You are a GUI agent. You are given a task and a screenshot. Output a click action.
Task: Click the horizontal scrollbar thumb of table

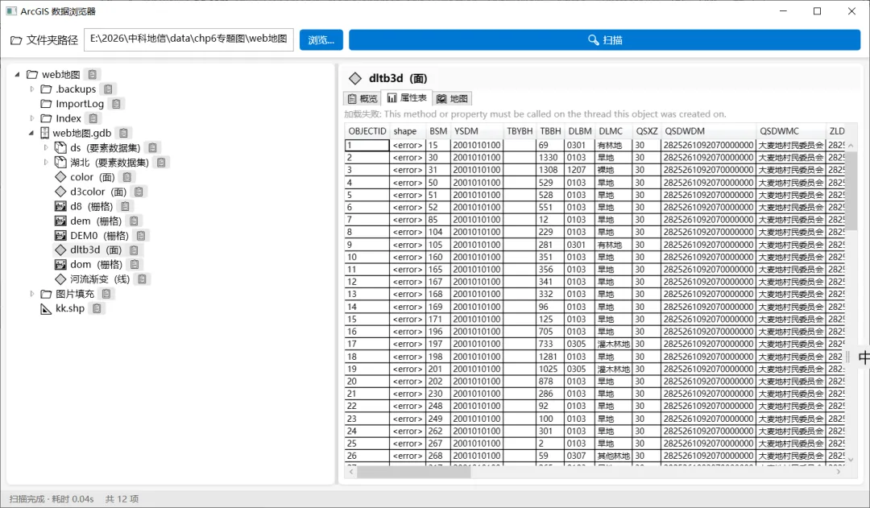414,472
